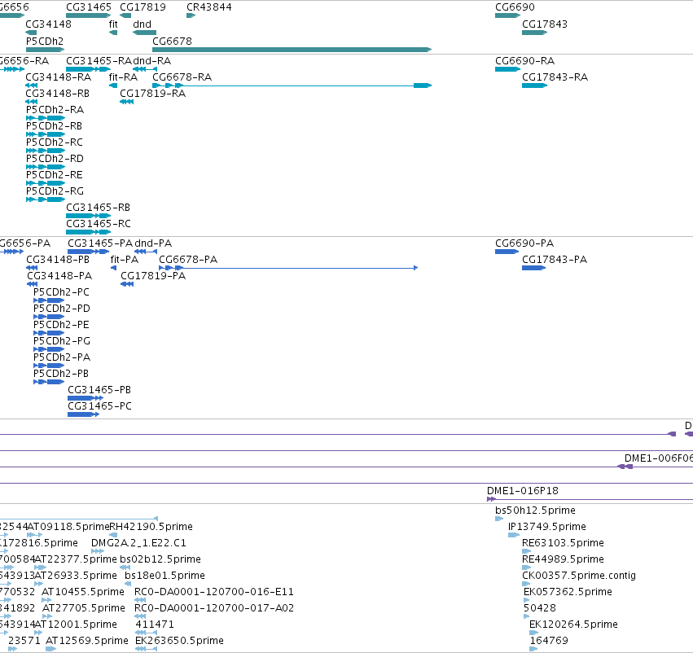This screenshot has width=693, height=653.
Task: Select the CG17843 gene label
Action: click(x=545, y=24)
